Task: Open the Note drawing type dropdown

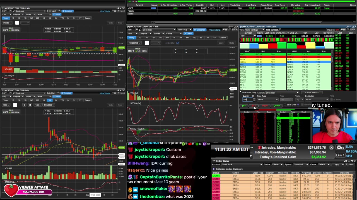Action: click(x=6, y=105)
